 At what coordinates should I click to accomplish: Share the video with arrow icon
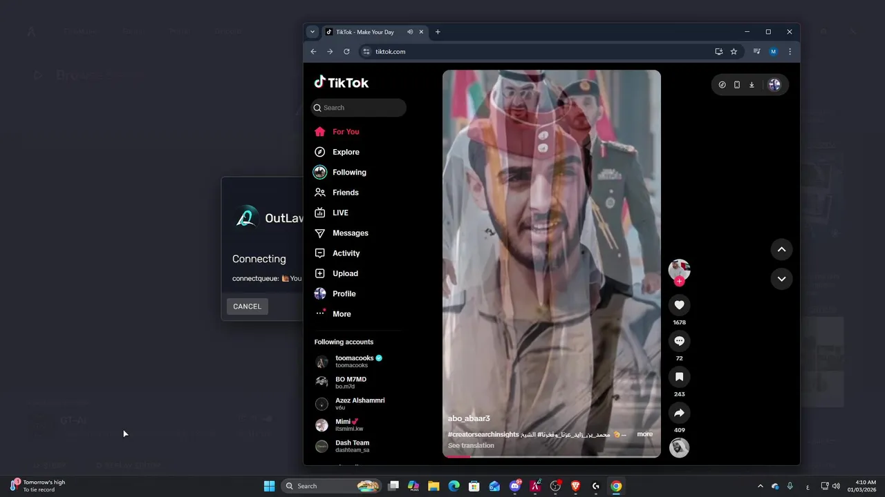[679, 413]
